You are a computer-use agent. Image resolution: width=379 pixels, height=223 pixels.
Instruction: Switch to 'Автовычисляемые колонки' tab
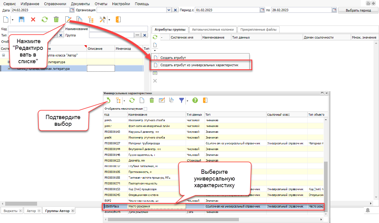[x=213, y=29]
